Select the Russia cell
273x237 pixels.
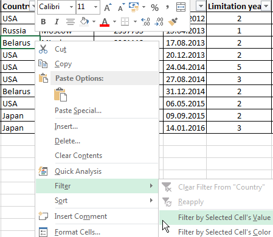coord(18,30)
